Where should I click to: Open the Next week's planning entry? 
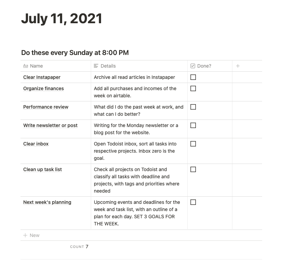click(47, 202)
